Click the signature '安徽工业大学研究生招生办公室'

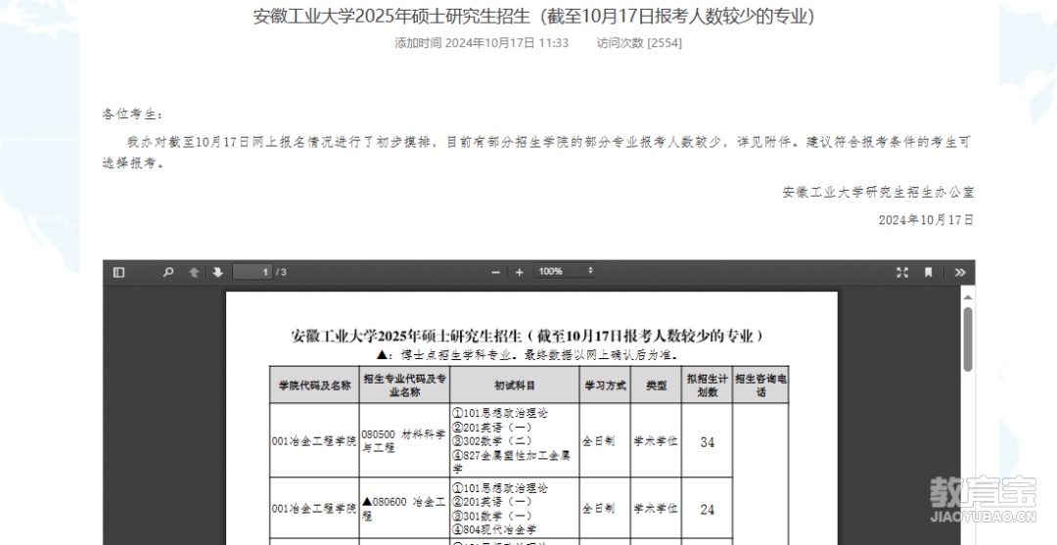click(878, 192)
